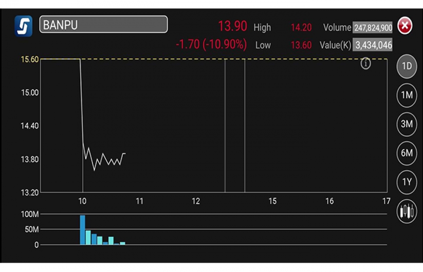Screen dimensions: 423x272
Task: Click the High label
Action: coord(262,27)
